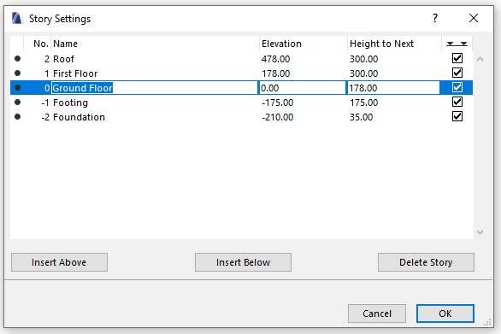501x334 pixels.
Task: Click Foundation elevation value -210.00
Action: (x=277, y=117)
